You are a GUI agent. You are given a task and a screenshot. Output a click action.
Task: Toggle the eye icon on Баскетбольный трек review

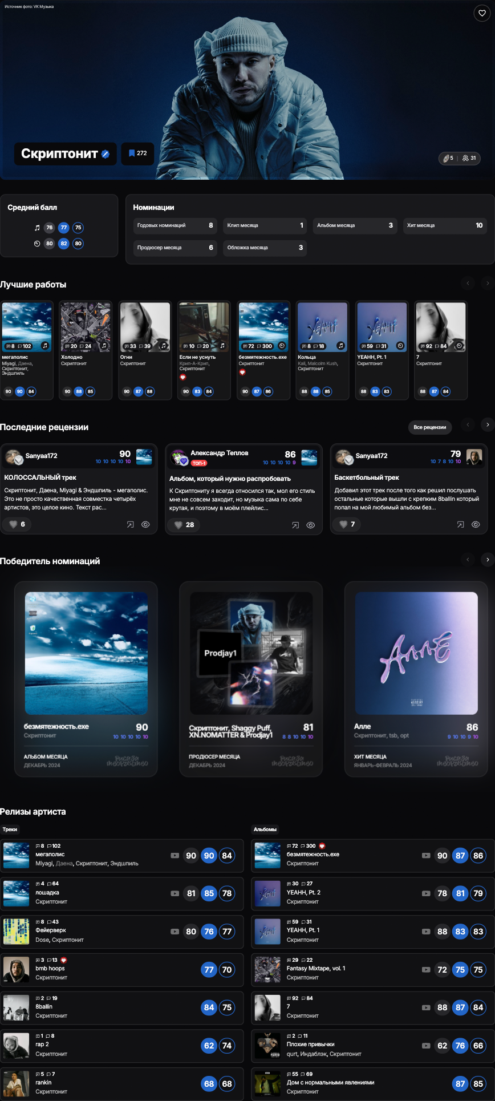[x=476, y=525]
